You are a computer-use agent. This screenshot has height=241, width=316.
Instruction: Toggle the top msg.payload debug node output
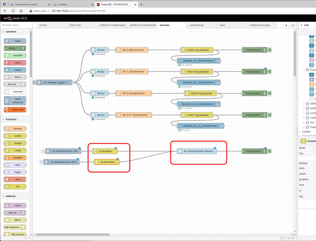click(x=270, y=50)
